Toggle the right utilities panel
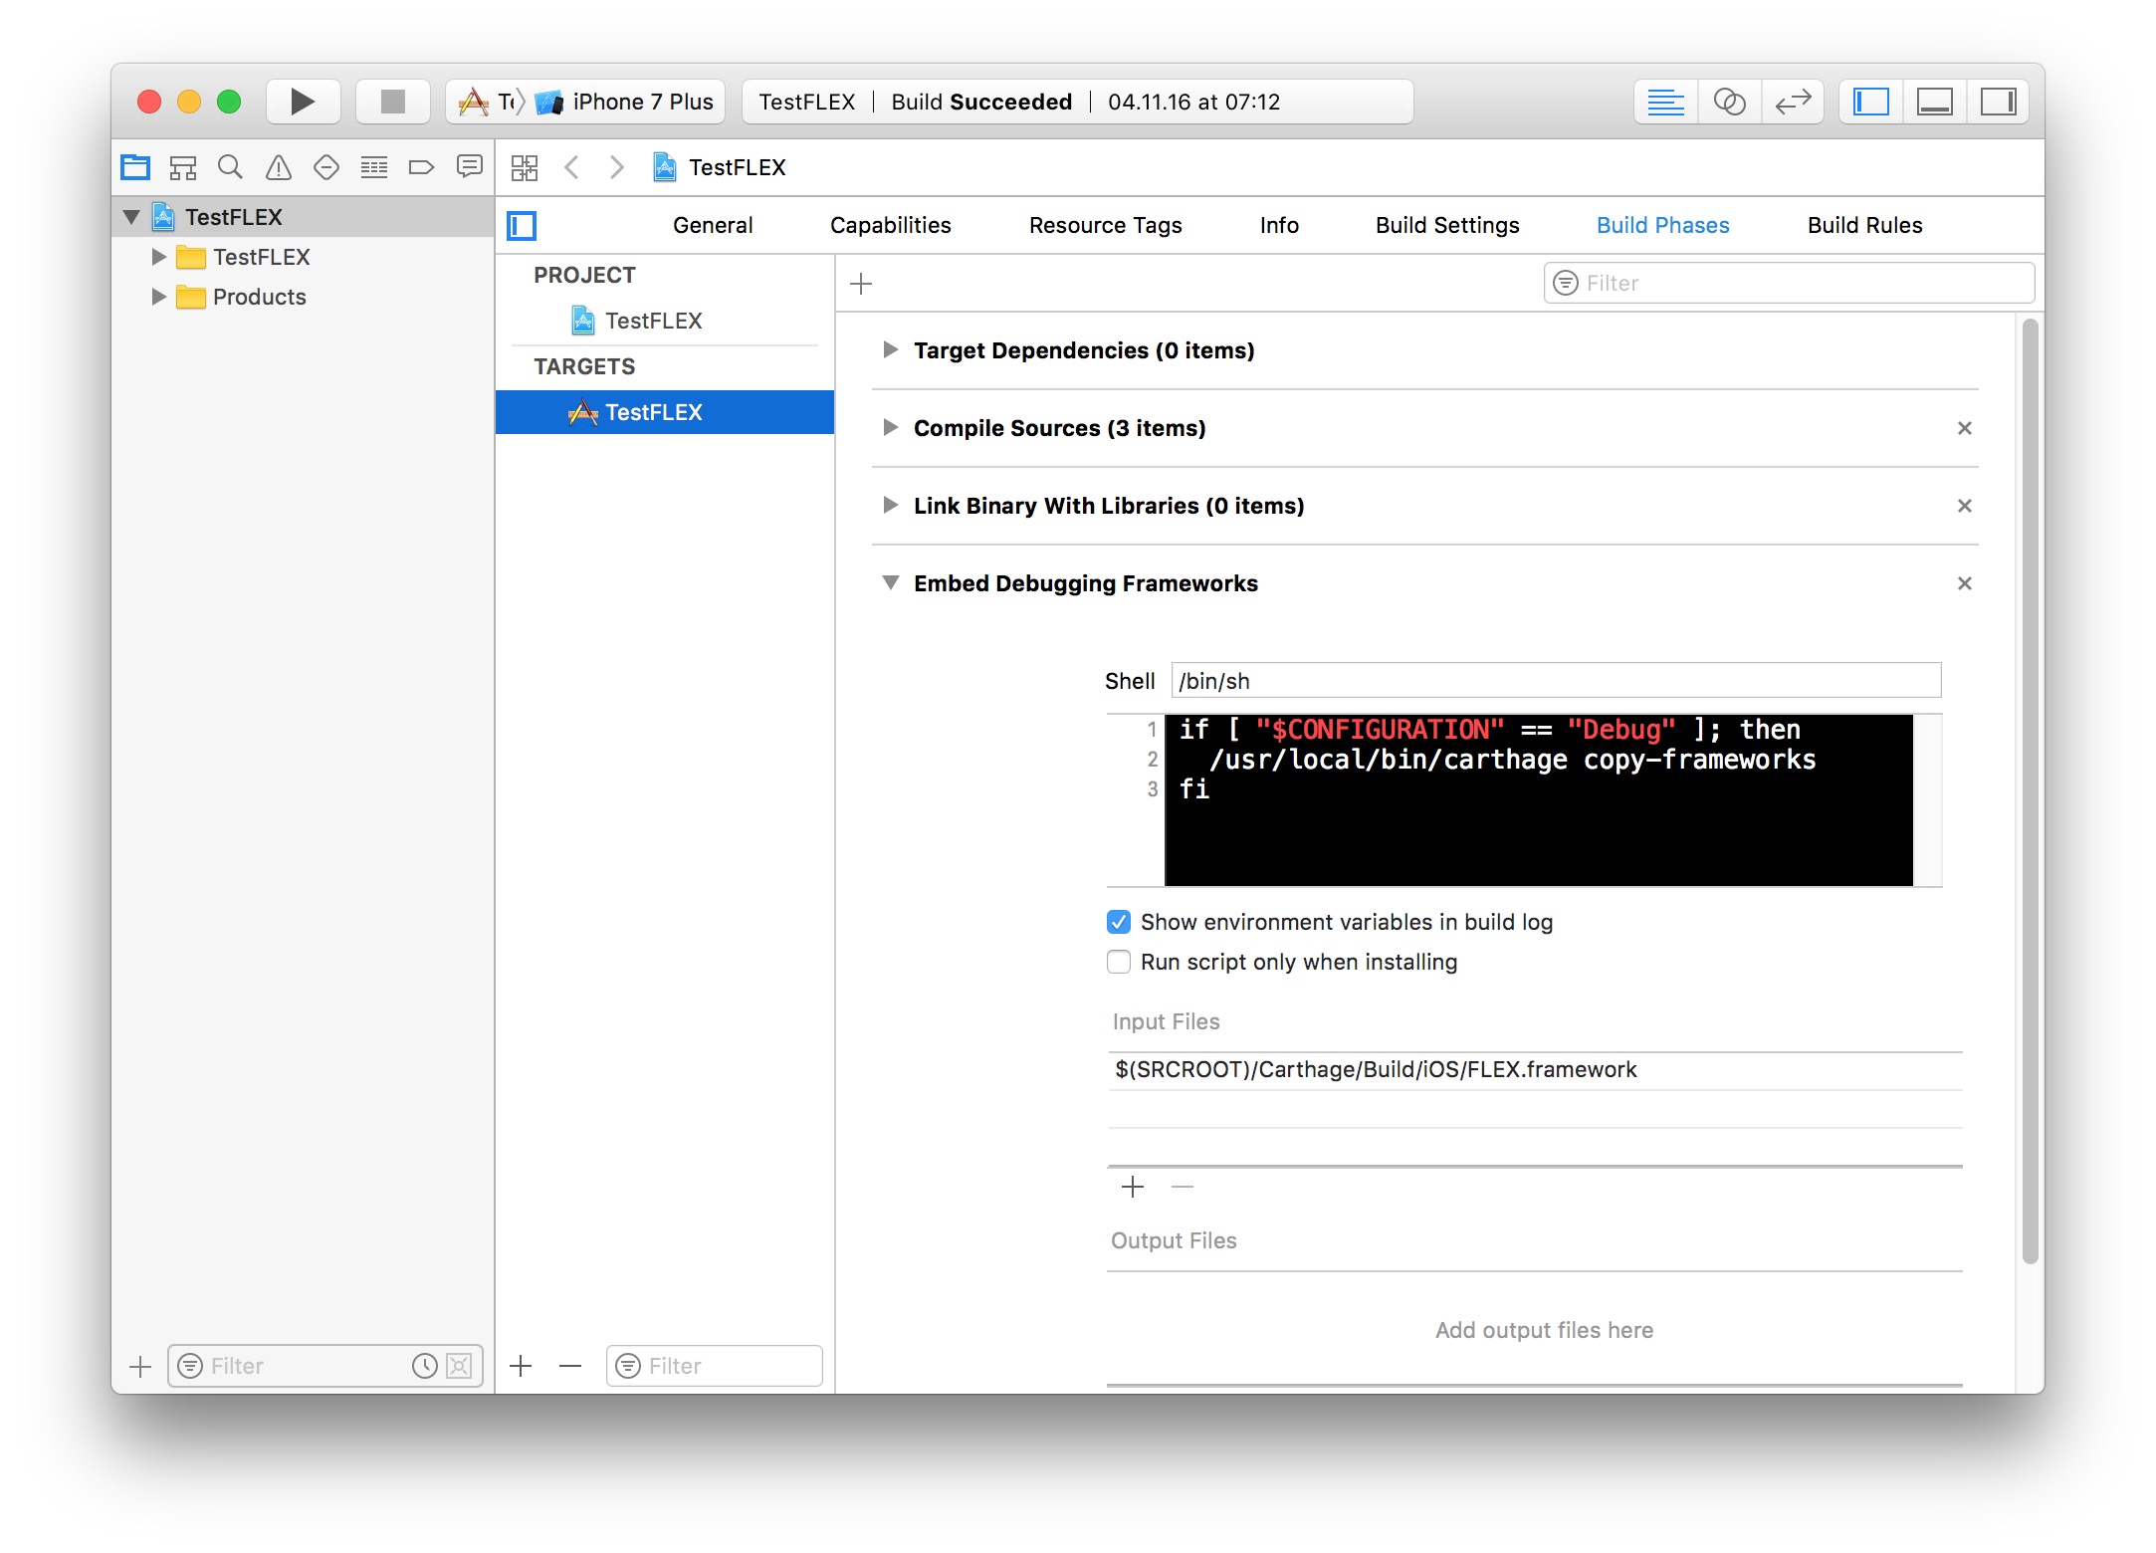The image size is (2156, 1553). point(1998,102)
